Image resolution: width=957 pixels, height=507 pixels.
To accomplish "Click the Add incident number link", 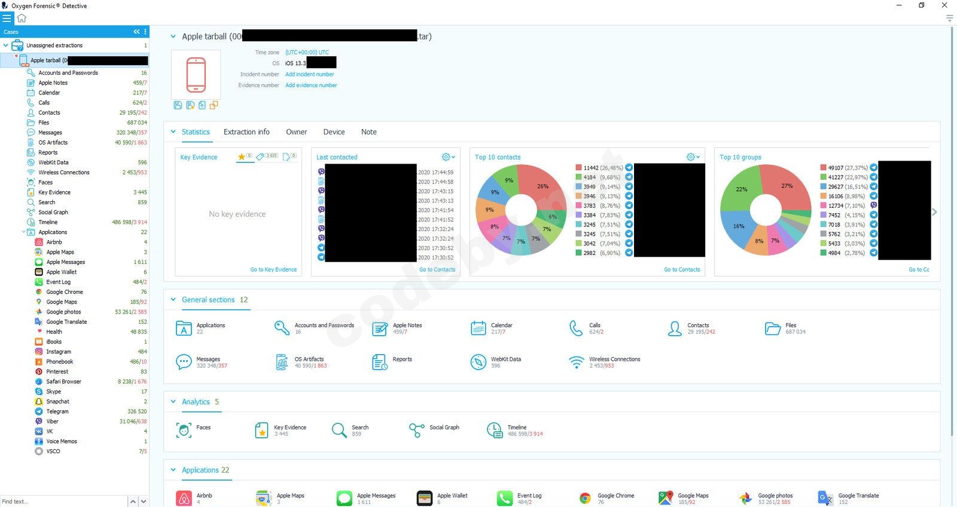I will [x=309, y=74].
